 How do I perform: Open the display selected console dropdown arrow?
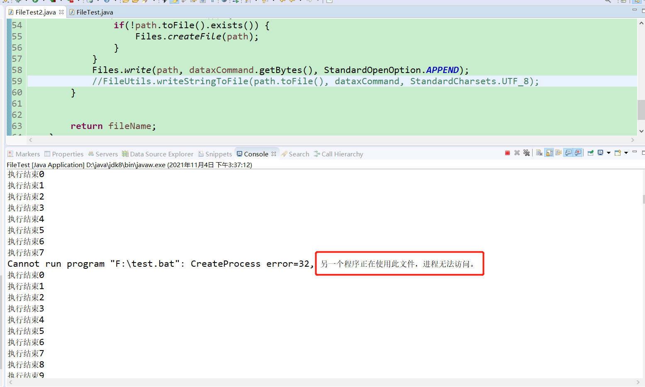click(x=608, y=153)
